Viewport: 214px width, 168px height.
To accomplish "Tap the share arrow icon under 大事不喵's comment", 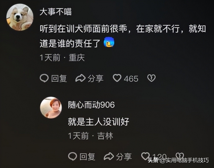I will tap(80, 78).
